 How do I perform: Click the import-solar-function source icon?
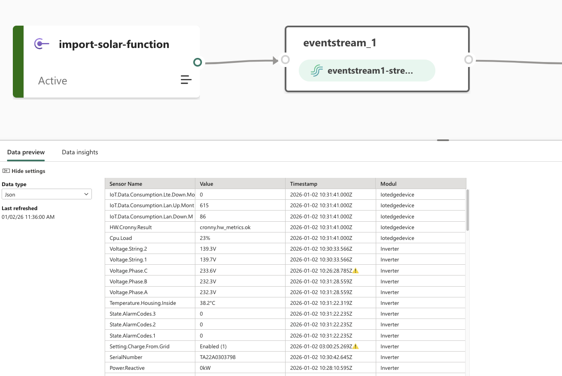(x=41, y=43)
